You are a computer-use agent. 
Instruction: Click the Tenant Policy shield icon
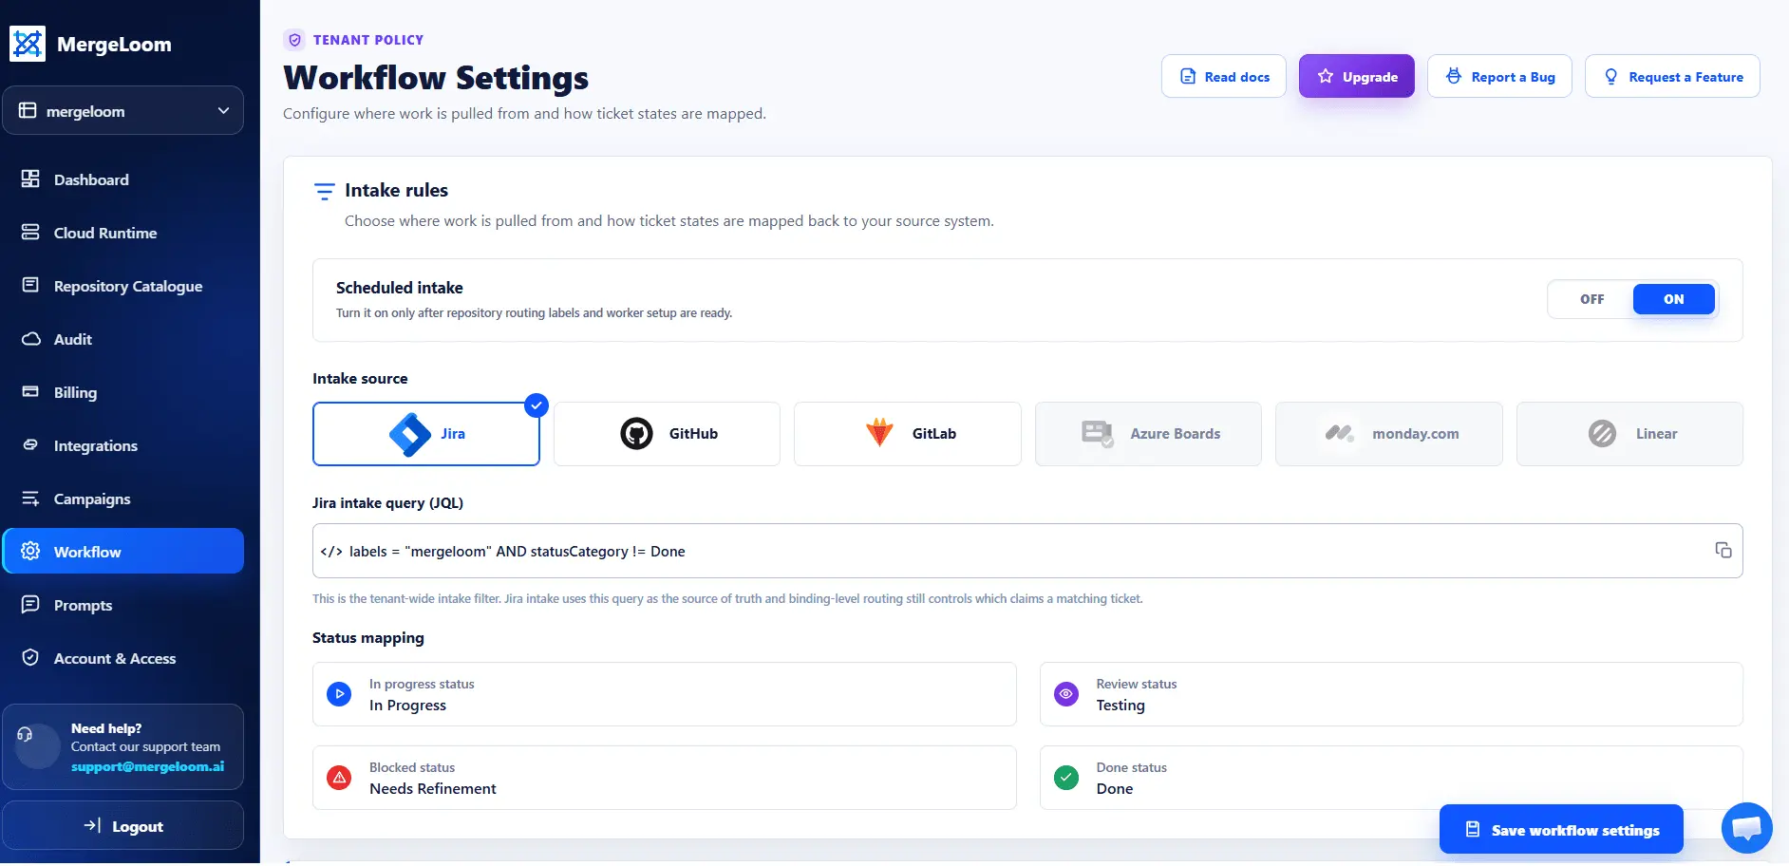294,40
